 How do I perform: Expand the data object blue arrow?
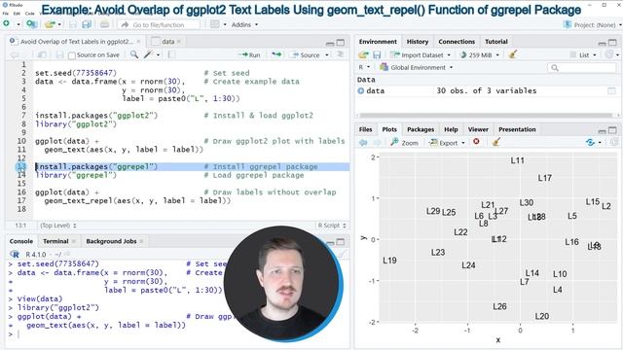coord(361,90)
